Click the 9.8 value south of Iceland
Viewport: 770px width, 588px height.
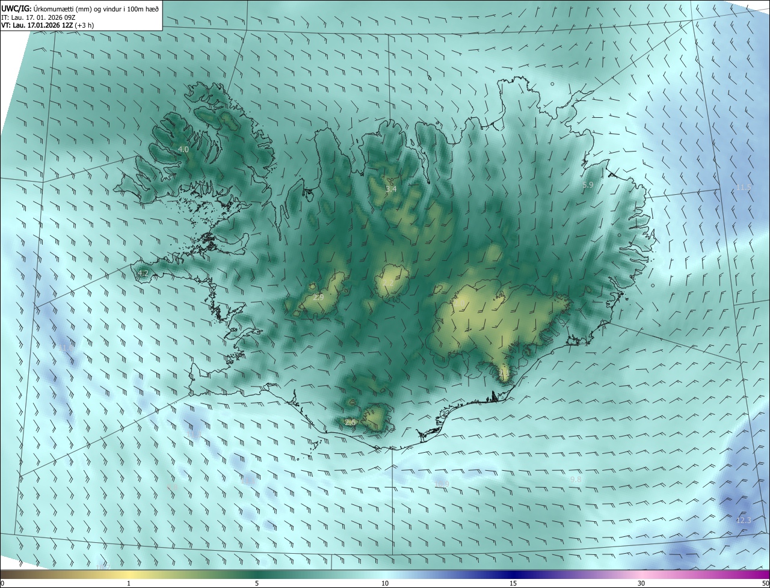[576, 479]
